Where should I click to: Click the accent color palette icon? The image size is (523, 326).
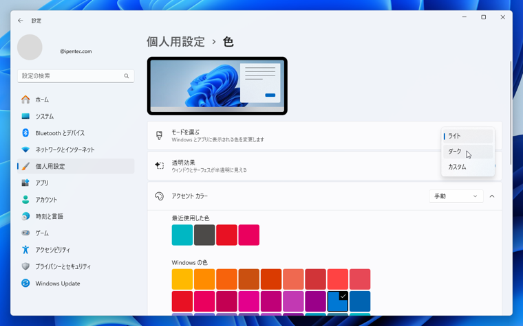click(x=159, y=196)
